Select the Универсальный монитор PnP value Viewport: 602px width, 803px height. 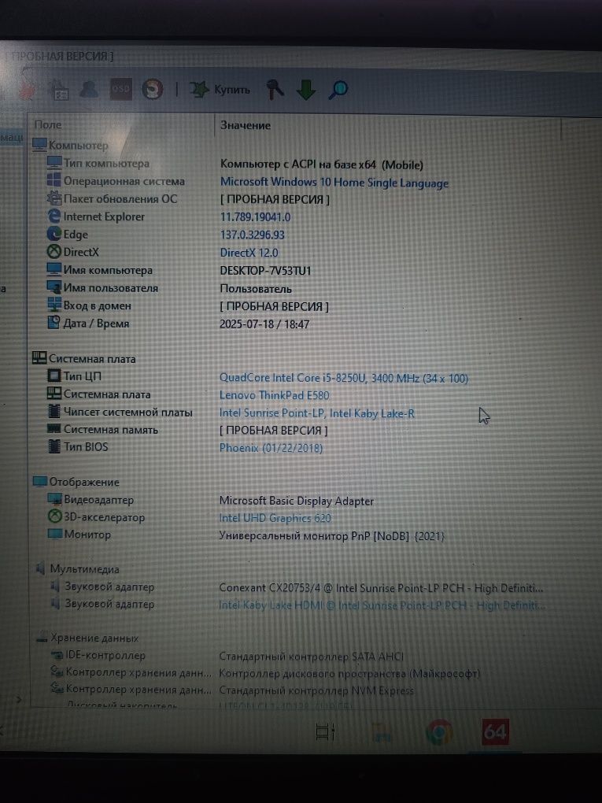332,536
